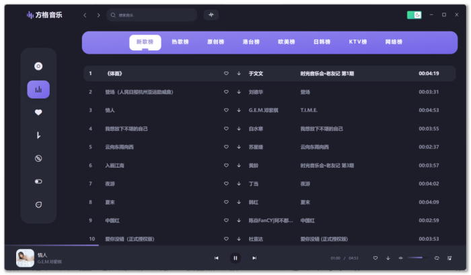Skip to the next track
471x275 pixels.
(x=254, y=258)
